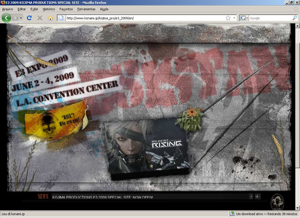The width and height of the screenshot is (300, 218).
Task: Click the Stop loading X icon
Action: point(40,18)
